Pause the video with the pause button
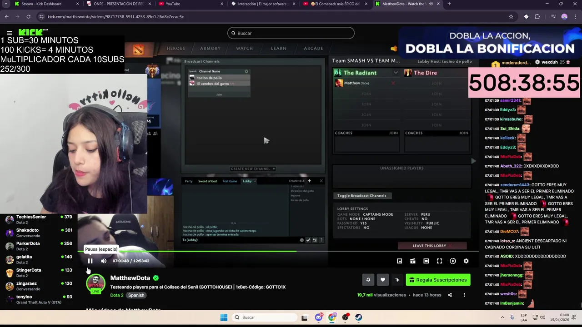Viewport: 582px width, 327px height. tap(90, 261)
